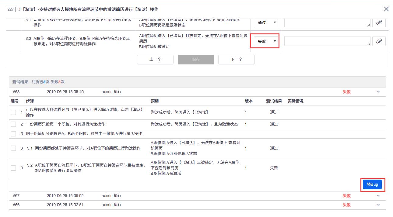Go to previous case with 上一个
The width and height of the screenshot is (393, 217).
[155, 60]
